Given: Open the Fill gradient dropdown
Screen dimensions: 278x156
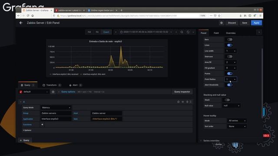Looking at the screenshot, I should [231, 68].
